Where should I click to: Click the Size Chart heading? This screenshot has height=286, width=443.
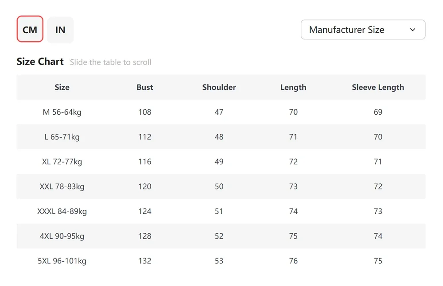[40, 62]
